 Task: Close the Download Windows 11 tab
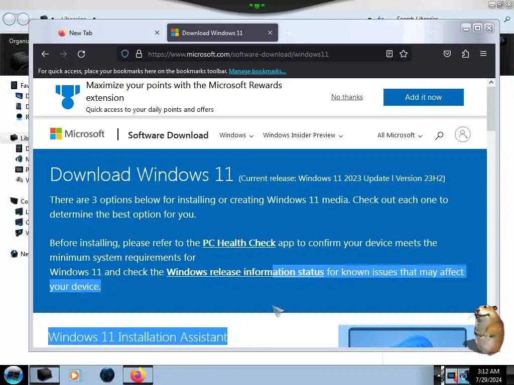[x=270, y=33]
